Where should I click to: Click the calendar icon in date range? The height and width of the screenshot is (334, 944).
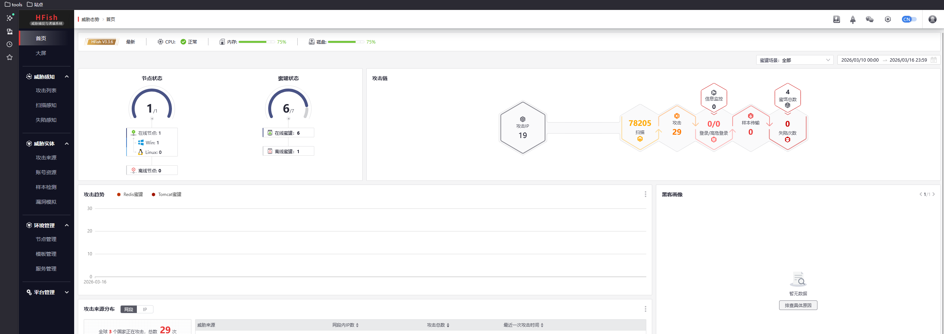[x=934, y=60]
